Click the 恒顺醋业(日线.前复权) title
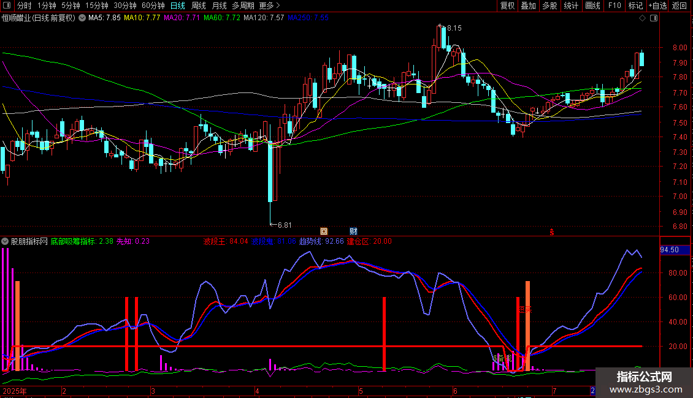Viewport: 693px width, 398px height. click(x=39, y=18)
